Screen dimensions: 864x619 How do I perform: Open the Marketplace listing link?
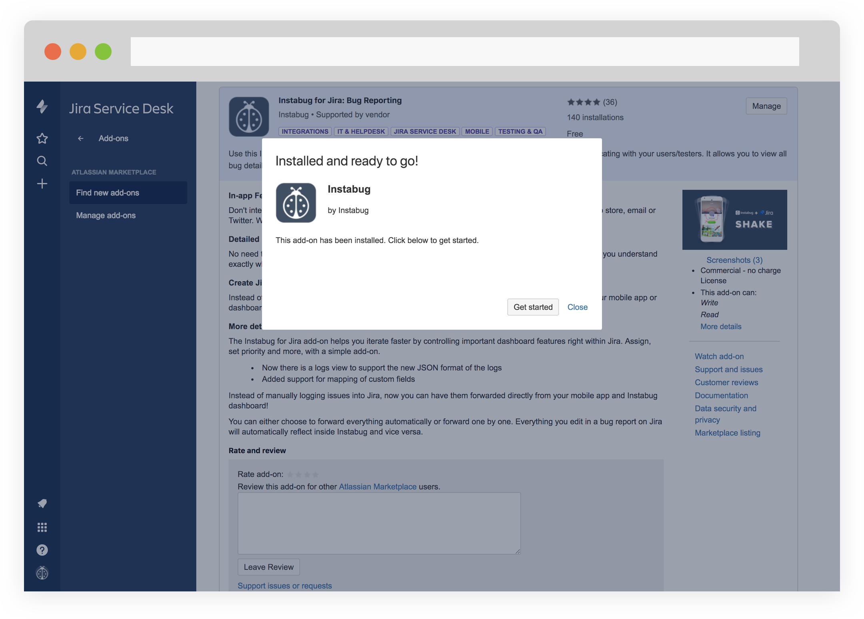[727, 433]
